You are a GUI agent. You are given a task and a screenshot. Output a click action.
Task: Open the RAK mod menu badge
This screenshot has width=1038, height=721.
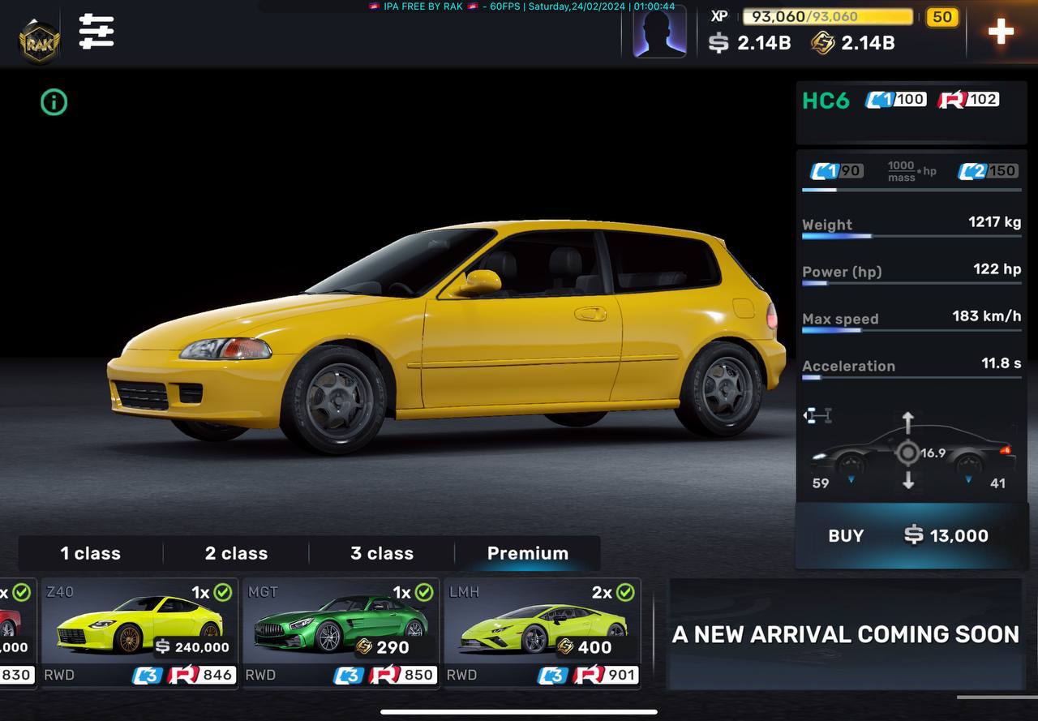39,41
